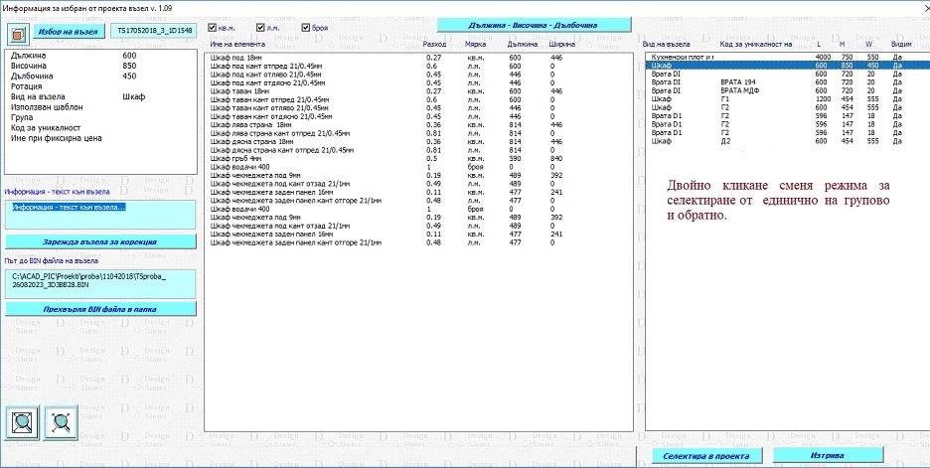The height and width of the screenshot is (468, 930).
Task: Click the crossed magnifier zoom icon
Action: click(x=61, y=422)
